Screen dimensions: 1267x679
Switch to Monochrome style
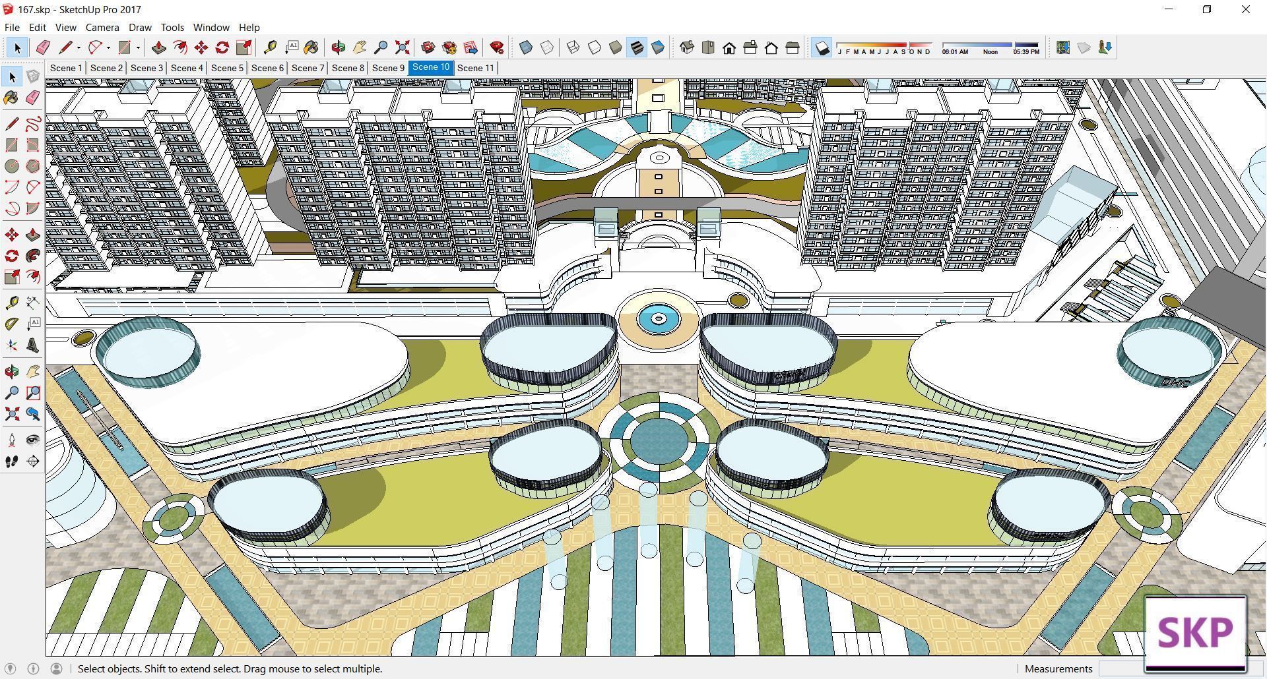point(657,47)
